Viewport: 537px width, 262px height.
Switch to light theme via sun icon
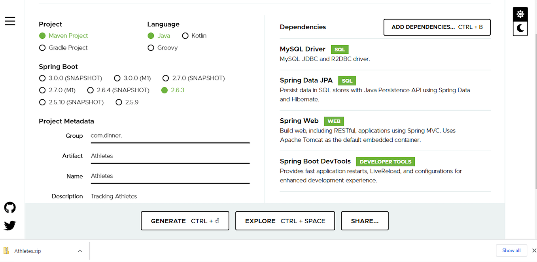pos(520,13)
